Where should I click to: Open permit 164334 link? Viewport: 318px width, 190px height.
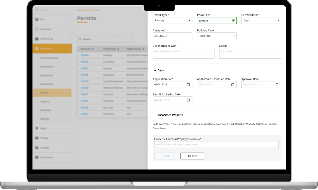[84, 114]
